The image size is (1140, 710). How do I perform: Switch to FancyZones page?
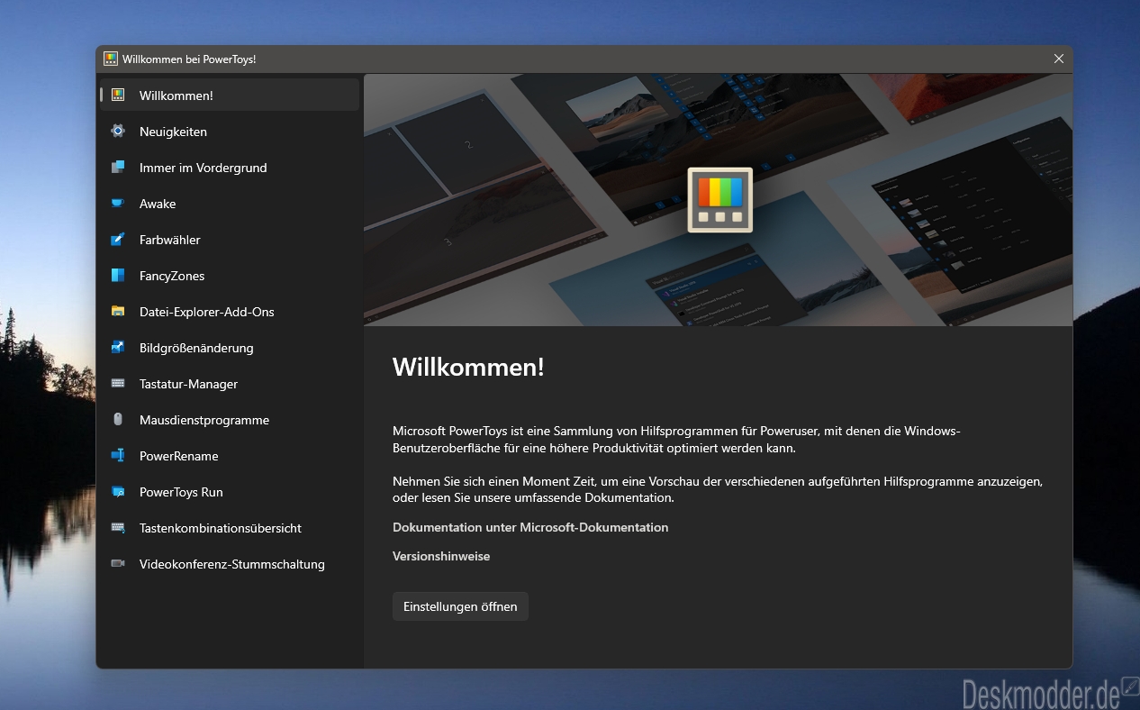[x=230, y=275]
